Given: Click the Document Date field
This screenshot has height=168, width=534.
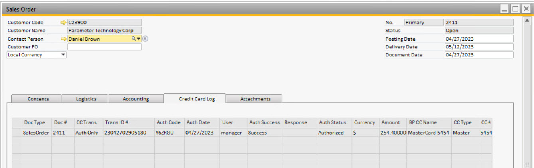Looking at the screenshot, I should coord(479,55).
